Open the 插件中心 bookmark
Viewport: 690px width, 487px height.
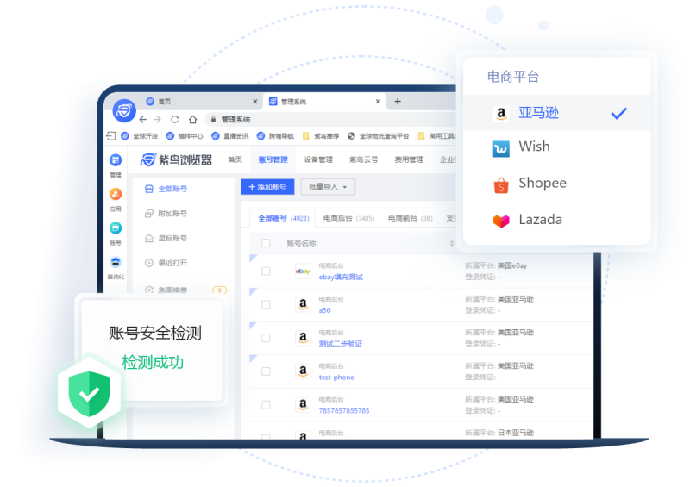click(185, 136)
